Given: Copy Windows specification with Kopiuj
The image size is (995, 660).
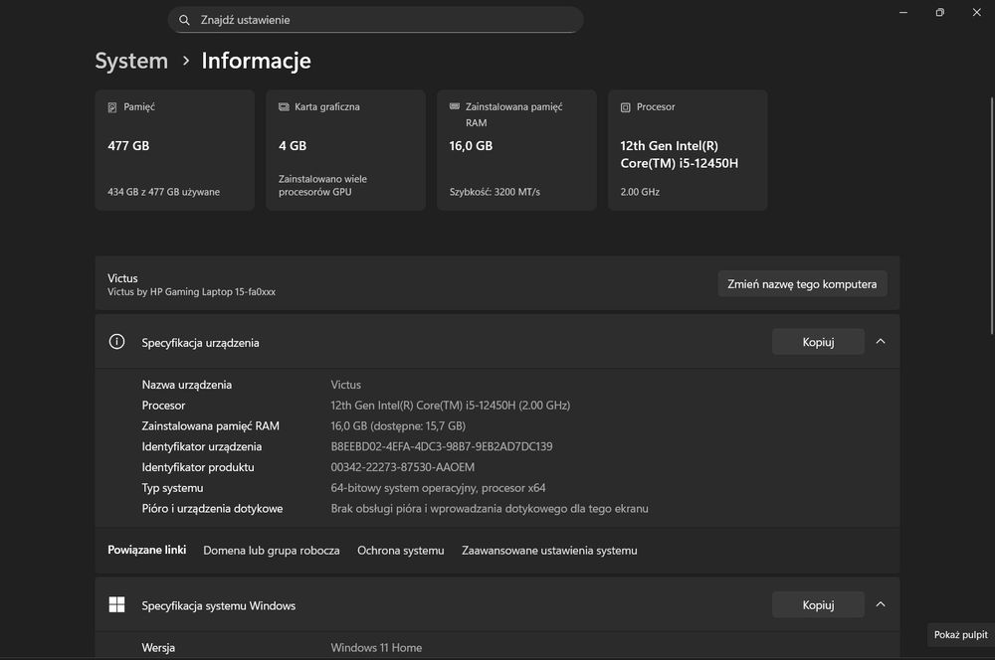Looking at the screenshot, I should pyautogui.click(x=818, y=605).
